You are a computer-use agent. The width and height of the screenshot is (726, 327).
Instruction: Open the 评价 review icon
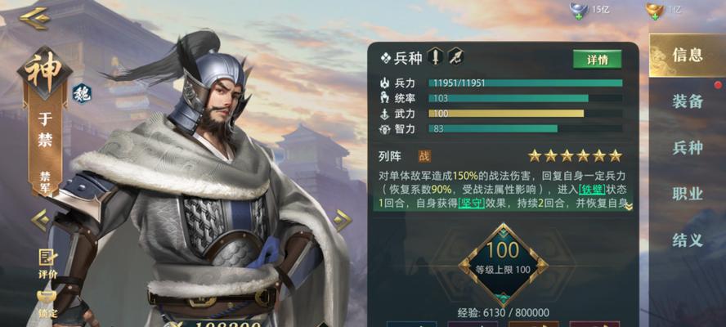pyautogui.click(x=47, y=264)
